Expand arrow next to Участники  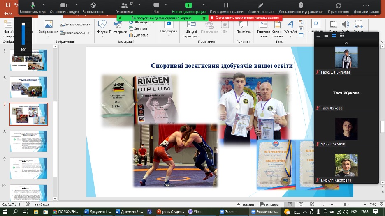click(139, 5)
